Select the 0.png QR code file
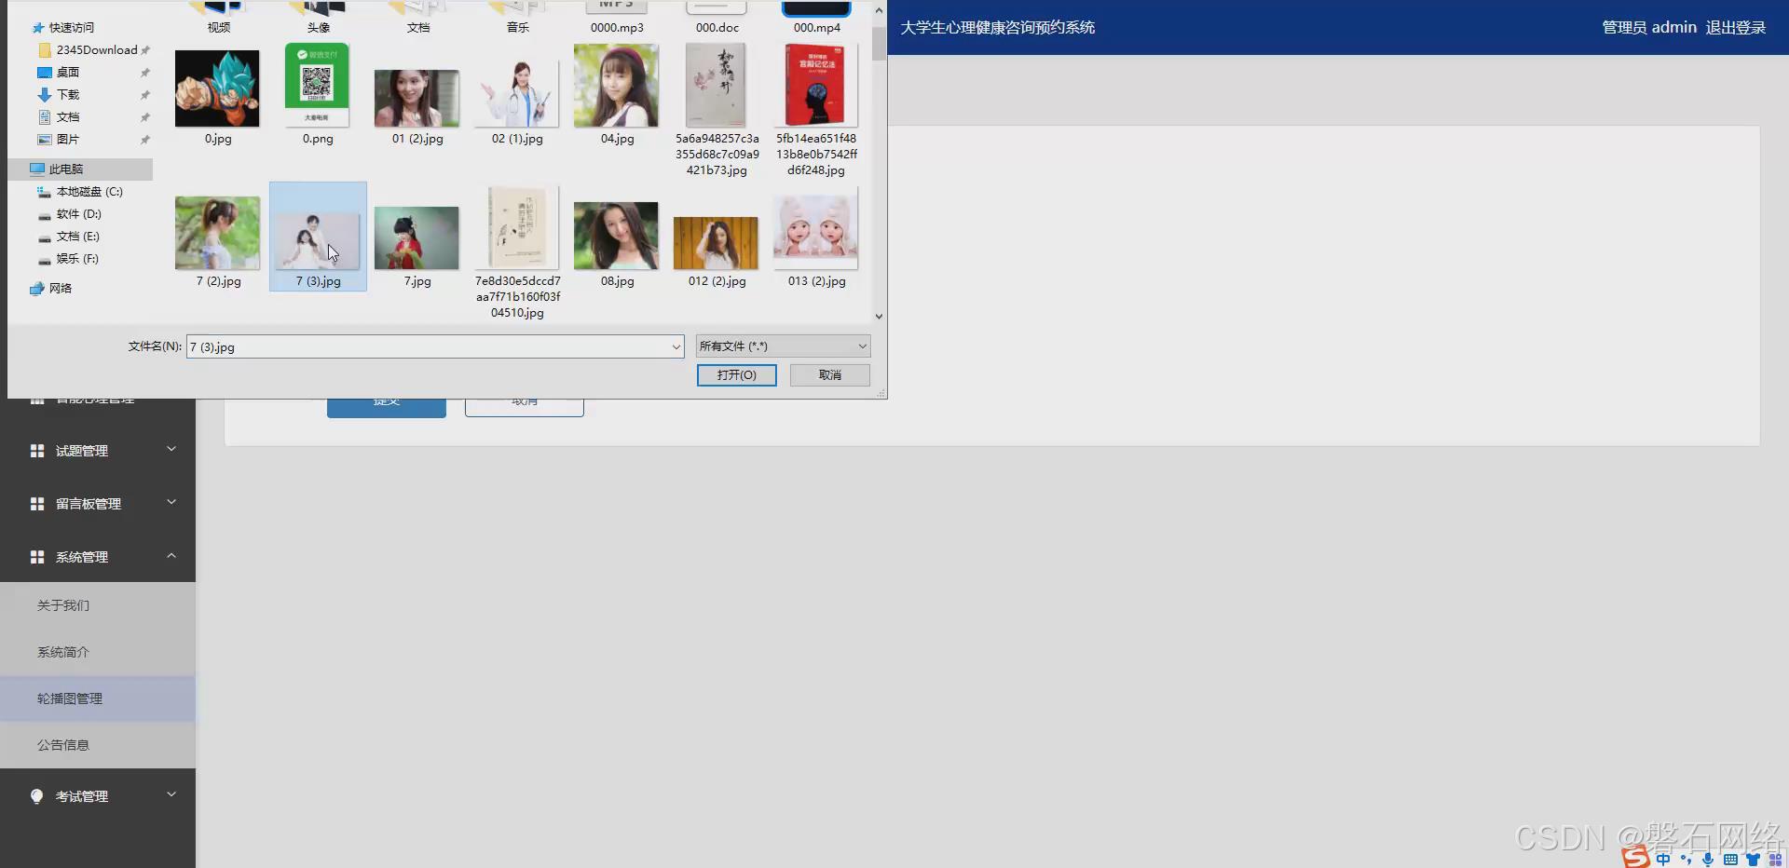The width and height of the screenshot is (1789, 868). coord(317,86)
